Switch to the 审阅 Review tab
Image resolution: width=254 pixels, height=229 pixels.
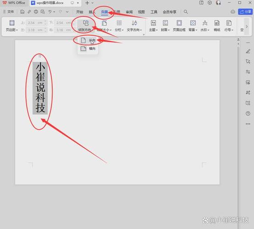pyautogui.click(x=129, y=12)
